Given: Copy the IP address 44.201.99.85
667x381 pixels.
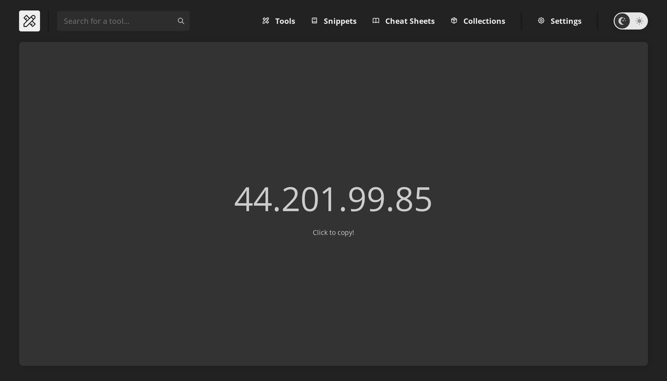Looking at the screenshot, I should 333,198.
